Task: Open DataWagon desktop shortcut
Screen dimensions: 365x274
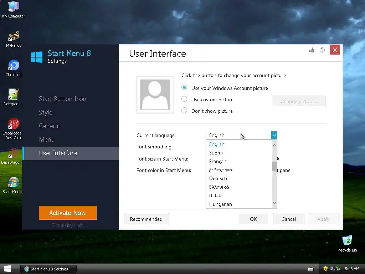Action: tap(11, 156)
